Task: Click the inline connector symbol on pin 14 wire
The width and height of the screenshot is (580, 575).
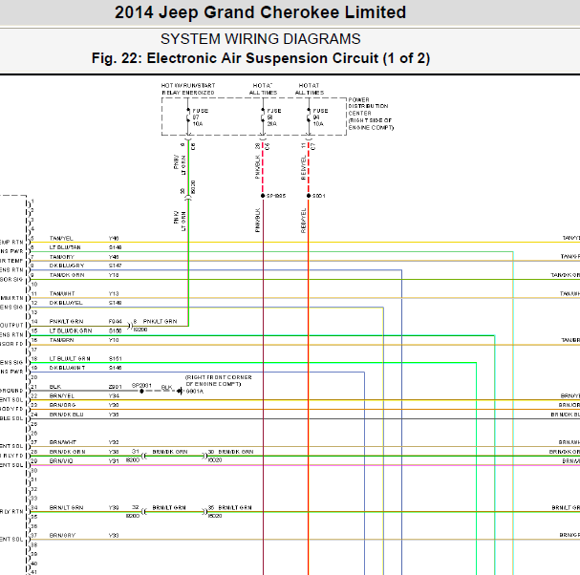Action: click(x=130, y=326)
